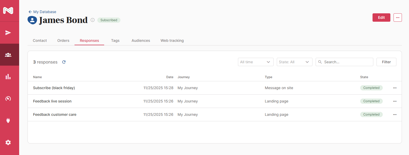Click the paper plane send icon in sidebar

8,33
